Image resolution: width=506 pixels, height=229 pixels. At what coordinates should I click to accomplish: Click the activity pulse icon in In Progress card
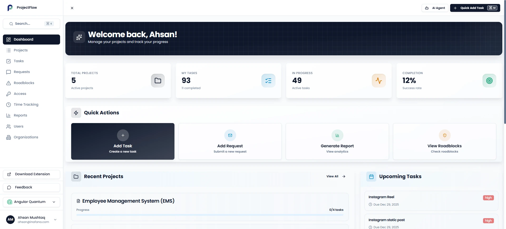point(378,81)
